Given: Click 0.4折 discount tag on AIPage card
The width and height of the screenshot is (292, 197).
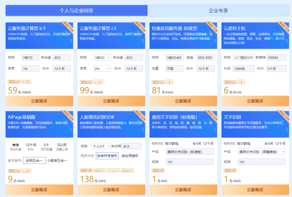Looking at the screenshot, I should pyautogui.click(x=26, y=171).
